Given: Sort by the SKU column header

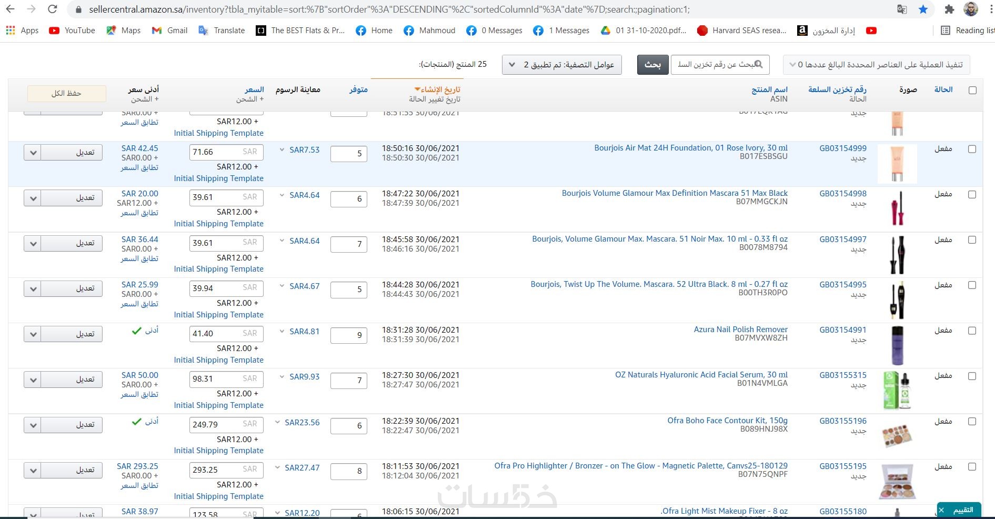Looking at the screenshot, I should tap(837, 89).
